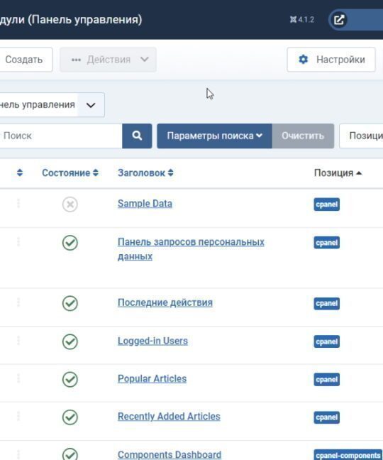Toggle status of Components Dashboard module
This screenshot has width=383, height=460.
(70, 454)
